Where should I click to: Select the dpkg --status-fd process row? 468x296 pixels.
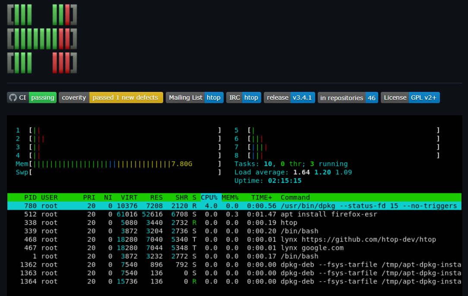point(234,206)
